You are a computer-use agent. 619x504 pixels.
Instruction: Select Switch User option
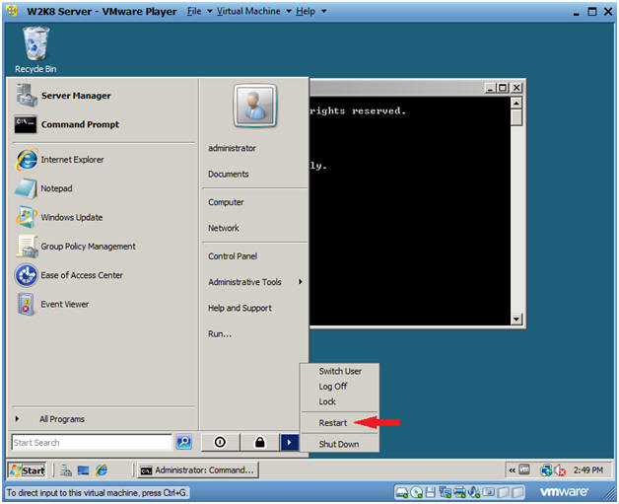pos(340,371)
